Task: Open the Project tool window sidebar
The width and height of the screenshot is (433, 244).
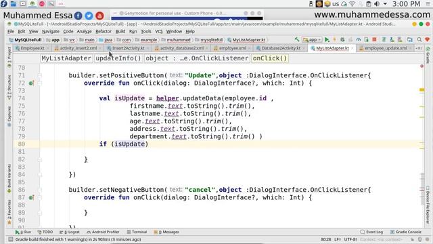Action: tap(9, 57)
